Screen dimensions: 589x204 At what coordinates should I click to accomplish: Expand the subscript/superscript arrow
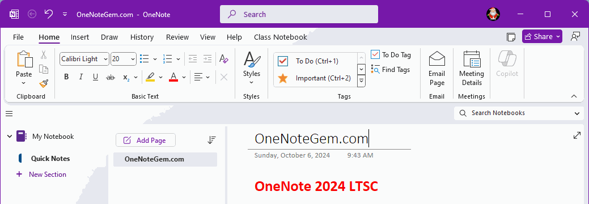(135, 78)
